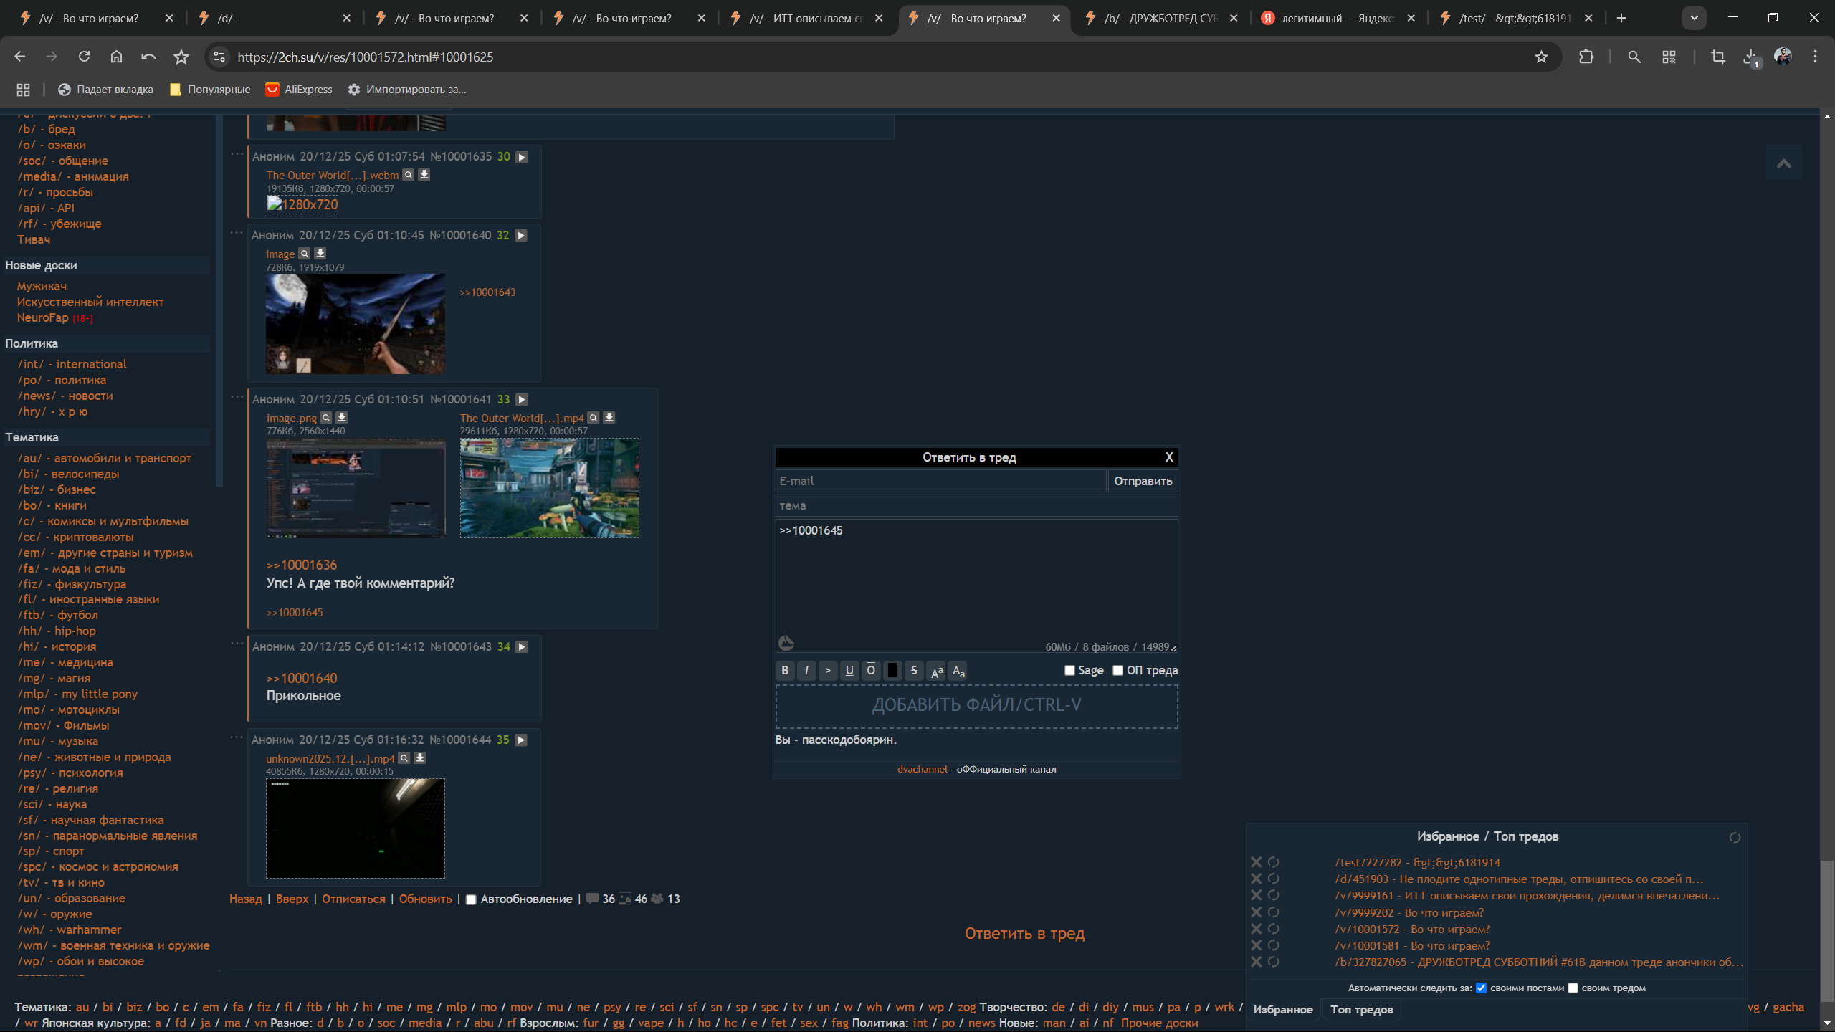Click the scroll-to-top arrow button
The height and width of the screenshot is (1032, 1835).
(1783, 163)
